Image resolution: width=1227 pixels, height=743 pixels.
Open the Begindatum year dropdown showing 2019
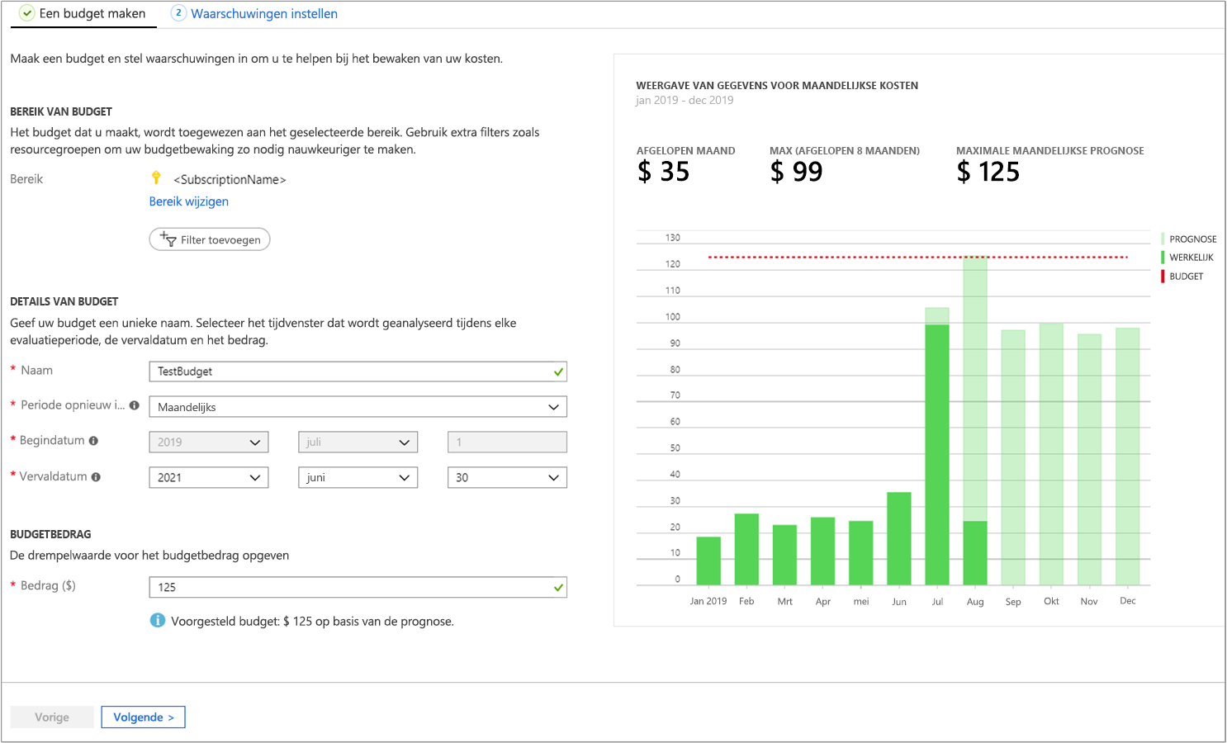(209, 442)
